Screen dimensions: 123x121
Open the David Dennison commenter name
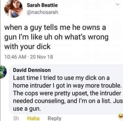(32, 70)
